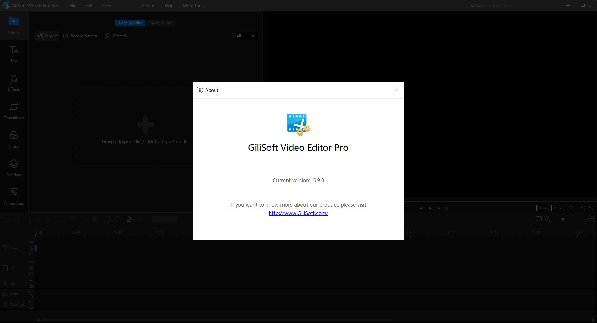
Task: Step to the previous frame in preview
Action: [x=422, y=208]
